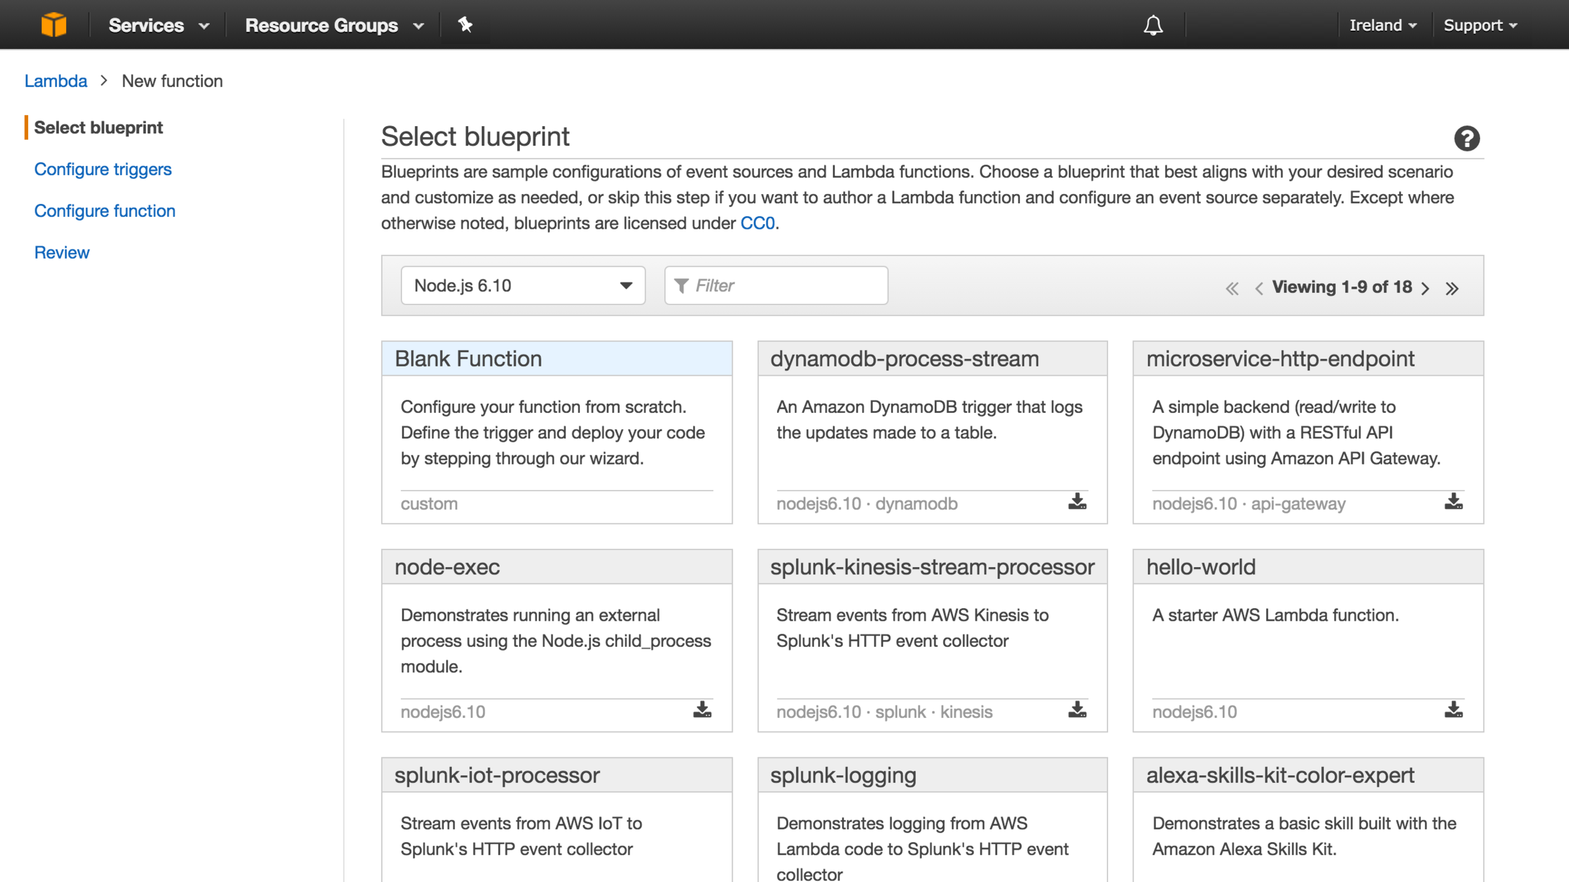Open the notifications bell icon
The height and width of the screenshot is (882, 1569).
[1153, 25]
